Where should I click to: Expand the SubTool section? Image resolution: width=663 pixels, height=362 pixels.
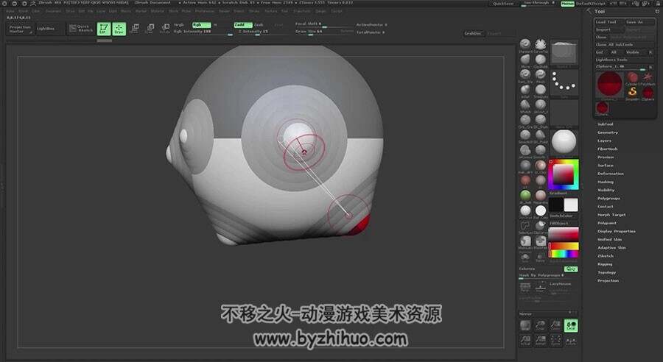coord(605,124)
